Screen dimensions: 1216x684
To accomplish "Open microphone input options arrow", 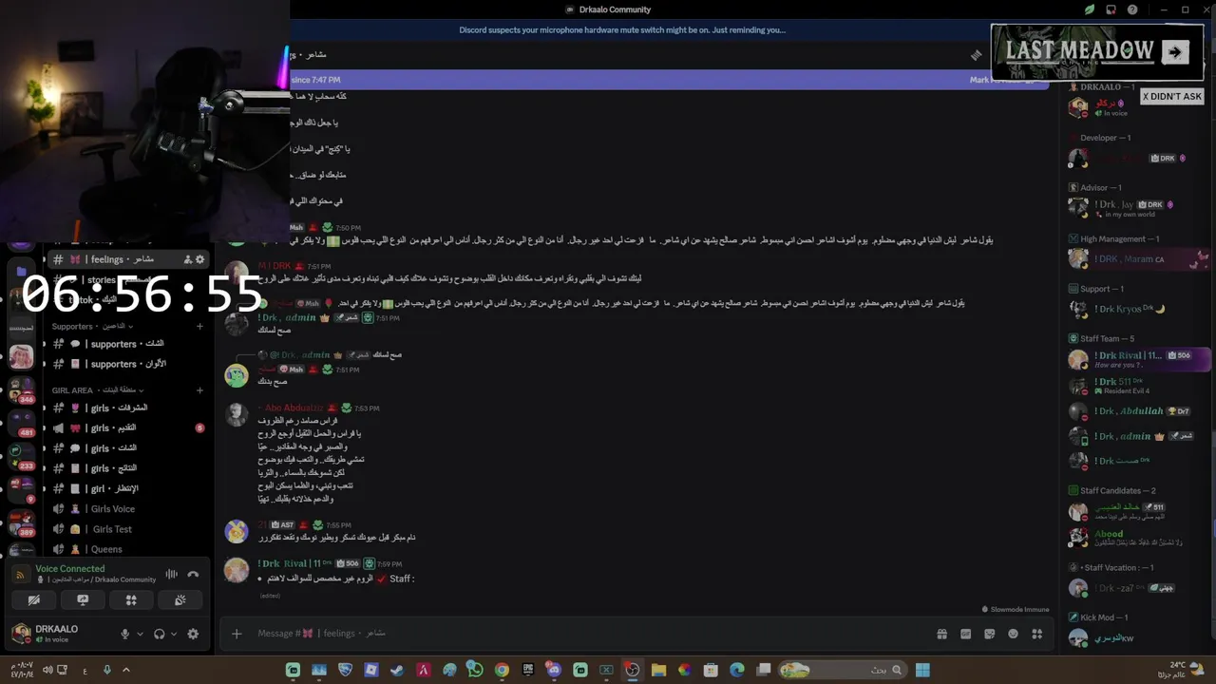I will click(x=140, y=634).
